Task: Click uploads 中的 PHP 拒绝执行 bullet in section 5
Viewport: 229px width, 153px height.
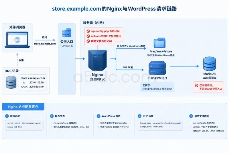Action: [x=205, y=127]
